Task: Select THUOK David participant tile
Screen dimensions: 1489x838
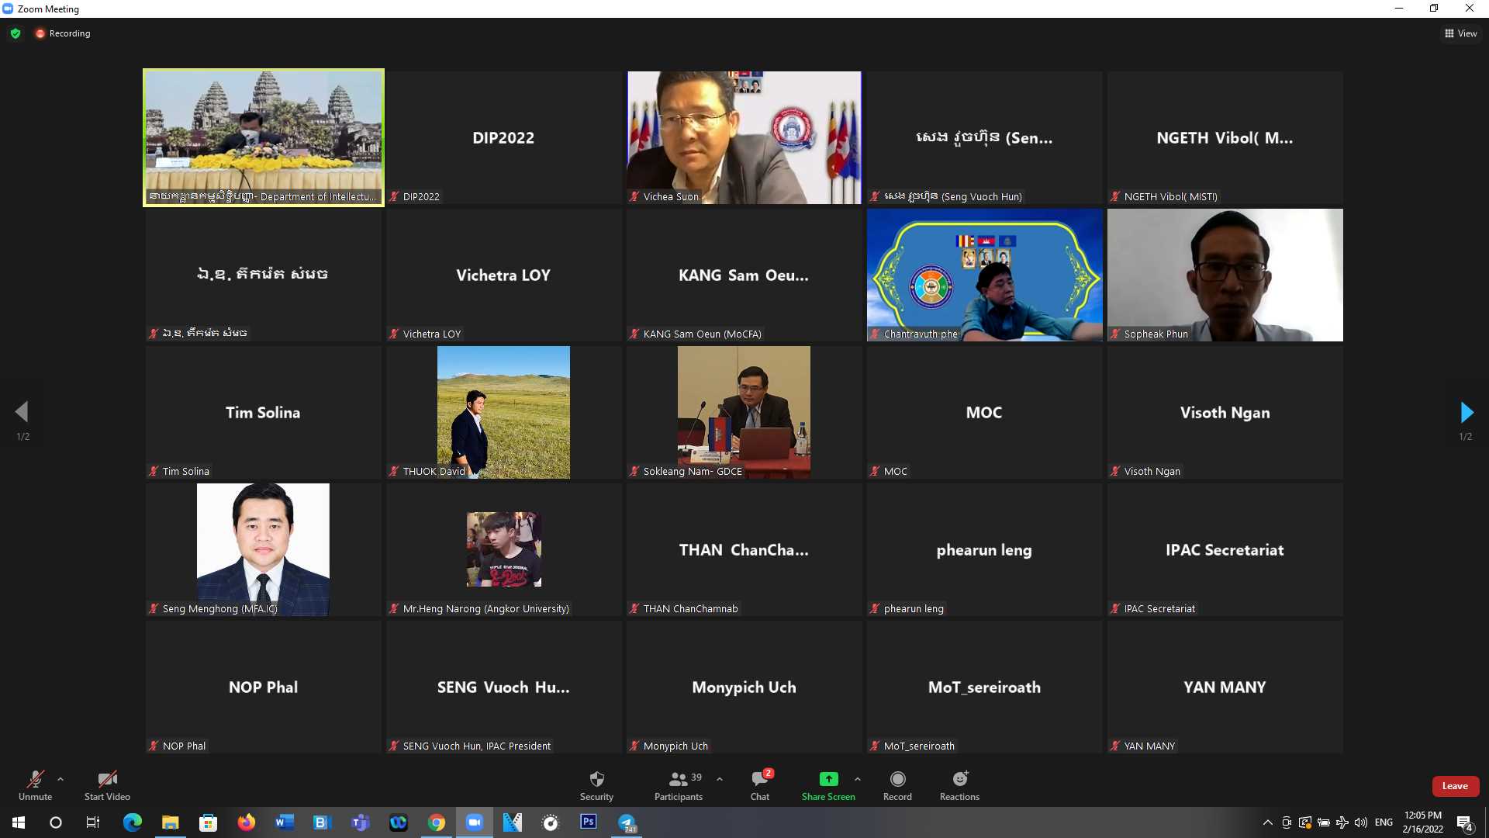Action: [503, 412]
